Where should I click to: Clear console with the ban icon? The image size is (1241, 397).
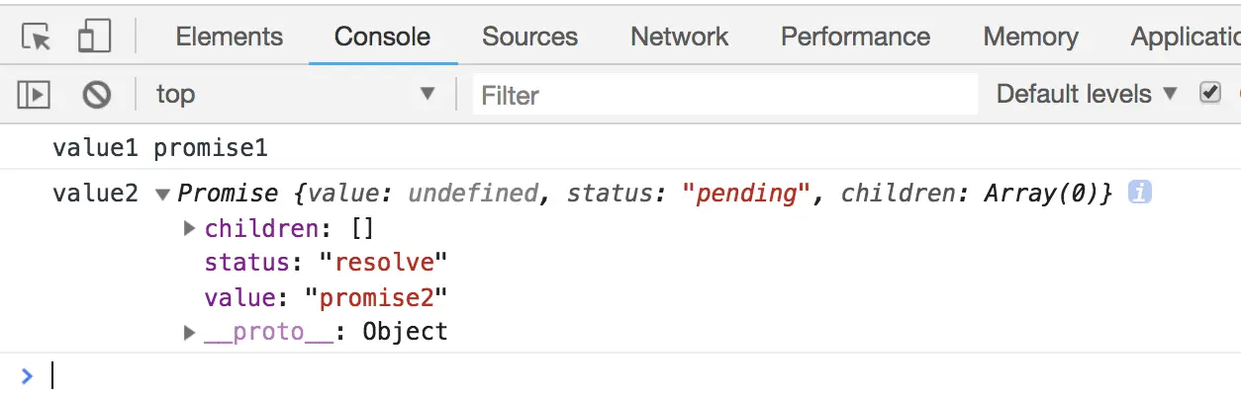coord(96,95)
